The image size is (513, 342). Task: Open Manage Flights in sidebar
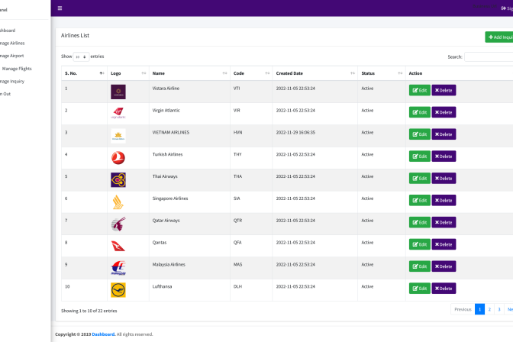coord(17,69)
